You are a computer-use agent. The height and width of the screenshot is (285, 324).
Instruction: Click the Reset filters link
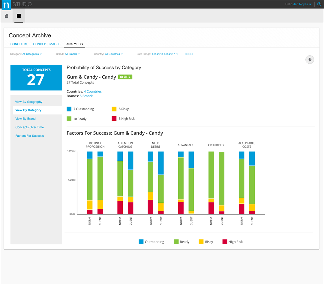point(189,54)
